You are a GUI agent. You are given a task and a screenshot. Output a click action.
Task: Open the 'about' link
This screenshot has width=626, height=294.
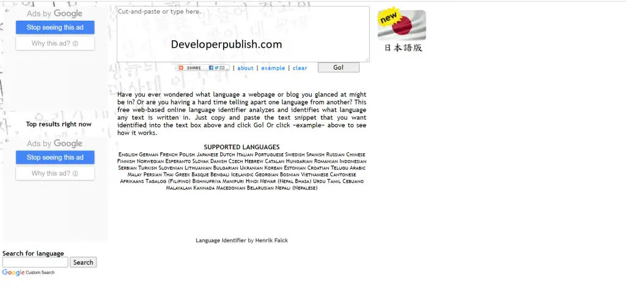(x=245, y=68)
